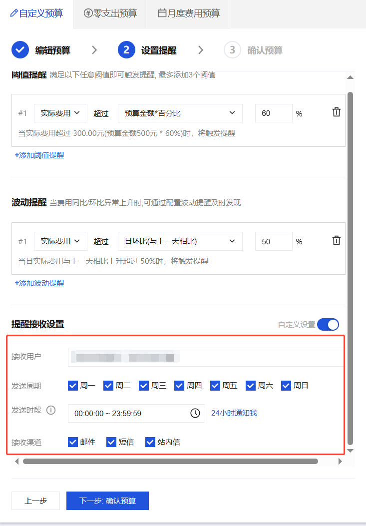Uncheck the 周一 checkbox
The image size is (366, 526).
pyautogui.click(x=73, y=386)
